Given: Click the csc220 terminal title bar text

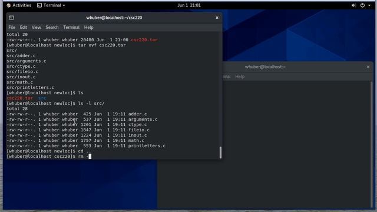Looking at the screenshot, I should point(114,18).
